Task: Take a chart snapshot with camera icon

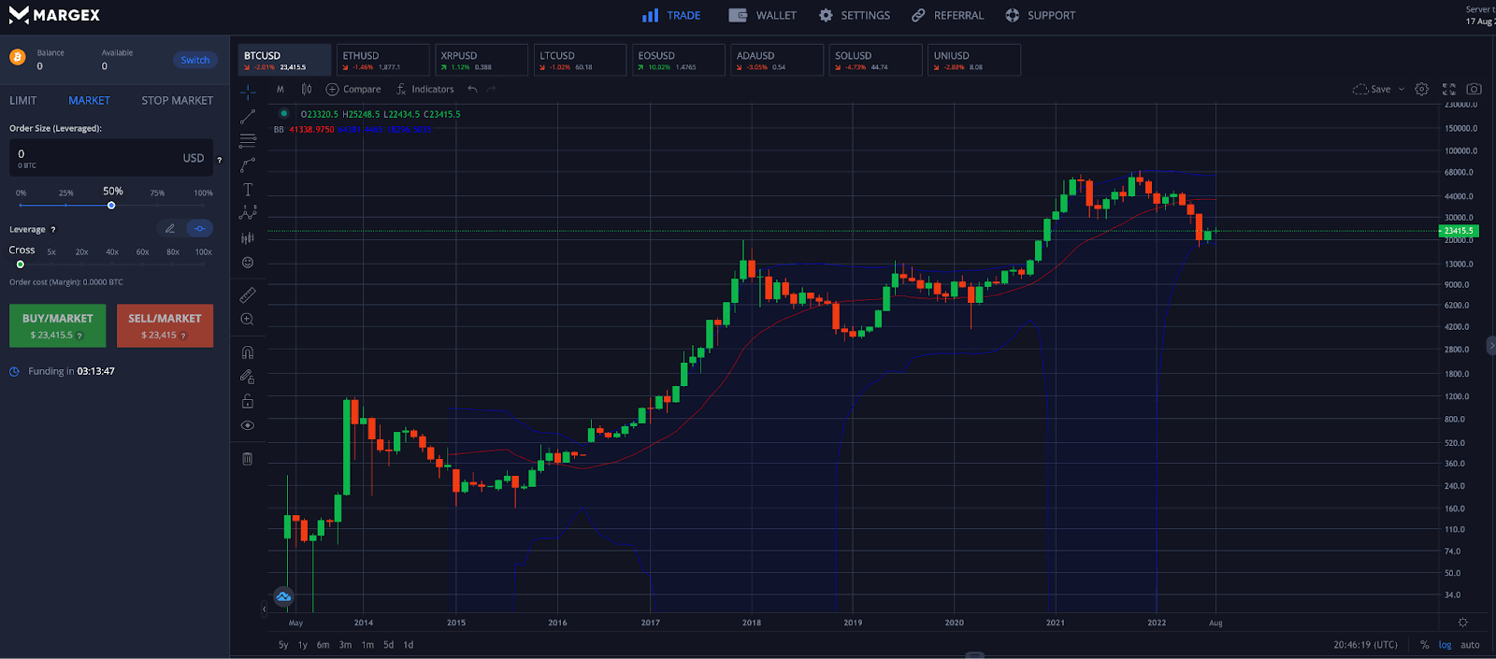Action: (1474, 90)
